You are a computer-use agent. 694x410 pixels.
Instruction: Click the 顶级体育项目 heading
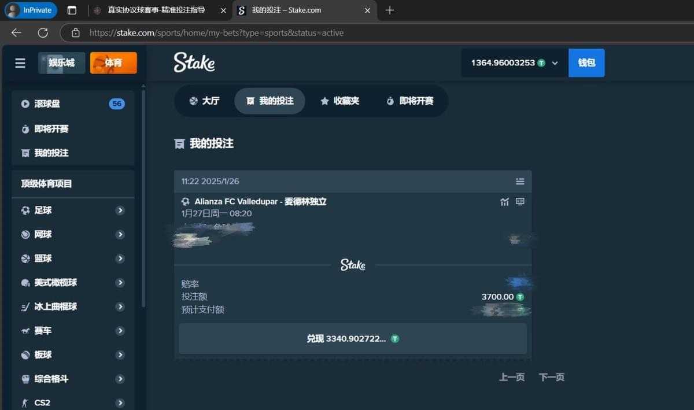46,184
